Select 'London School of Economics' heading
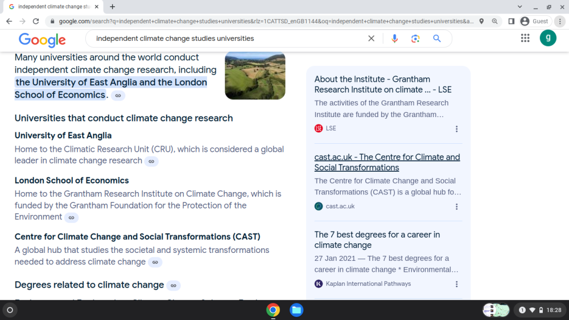The height and width of the screenshot is (320, 569). (72, 181)
